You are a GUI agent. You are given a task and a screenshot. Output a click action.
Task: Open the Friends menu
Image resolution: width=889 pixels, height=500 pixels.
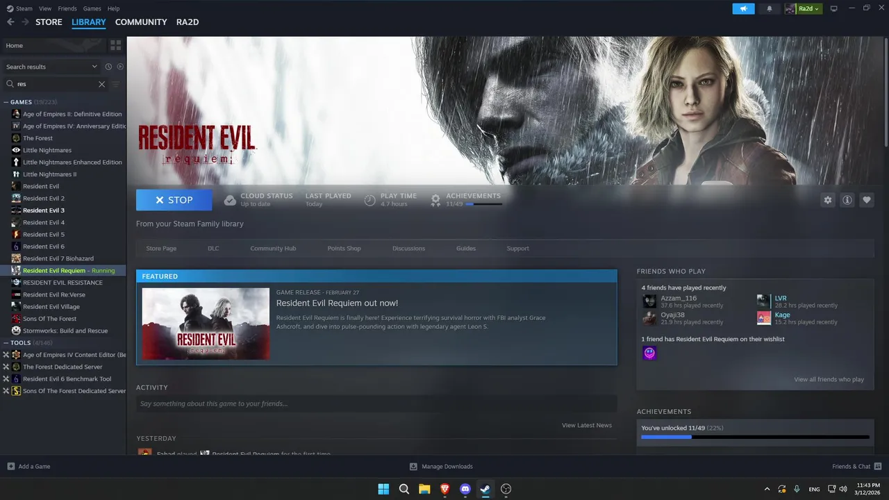point(67,8)
